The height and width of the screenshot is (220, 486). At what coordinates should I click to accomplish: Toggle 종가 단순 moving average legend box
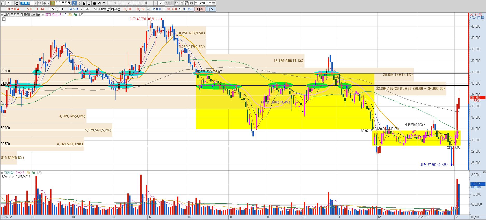click(43, 15)
